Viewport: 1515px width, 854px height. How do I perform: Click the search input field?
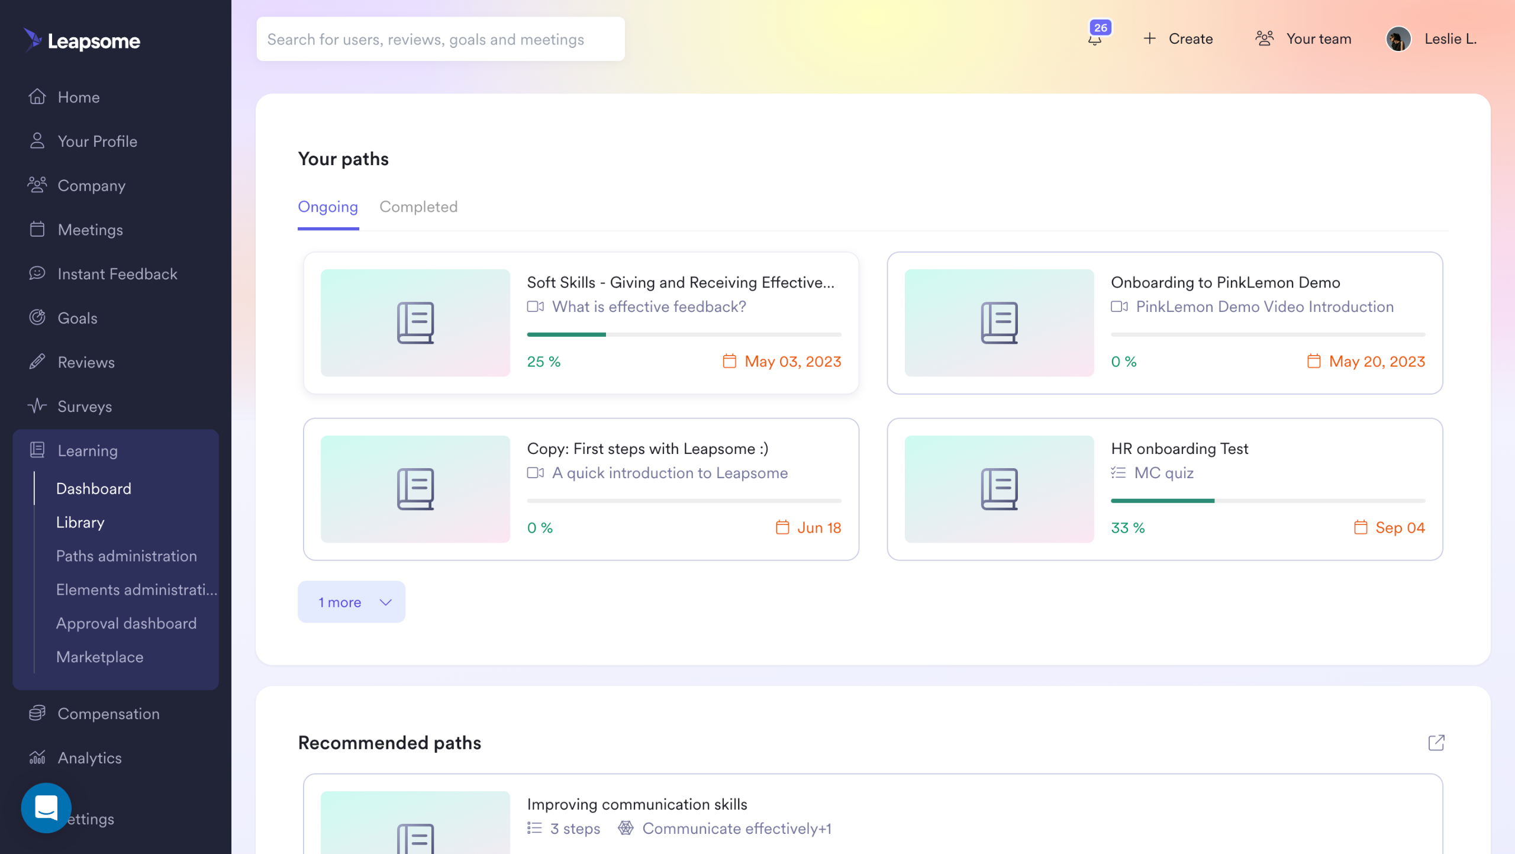(x=440, y=39)
